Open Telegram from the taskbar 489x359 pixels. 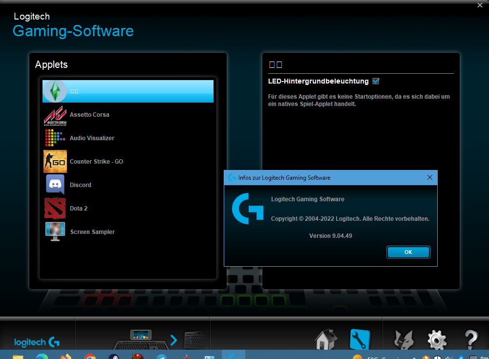[162, 357]
